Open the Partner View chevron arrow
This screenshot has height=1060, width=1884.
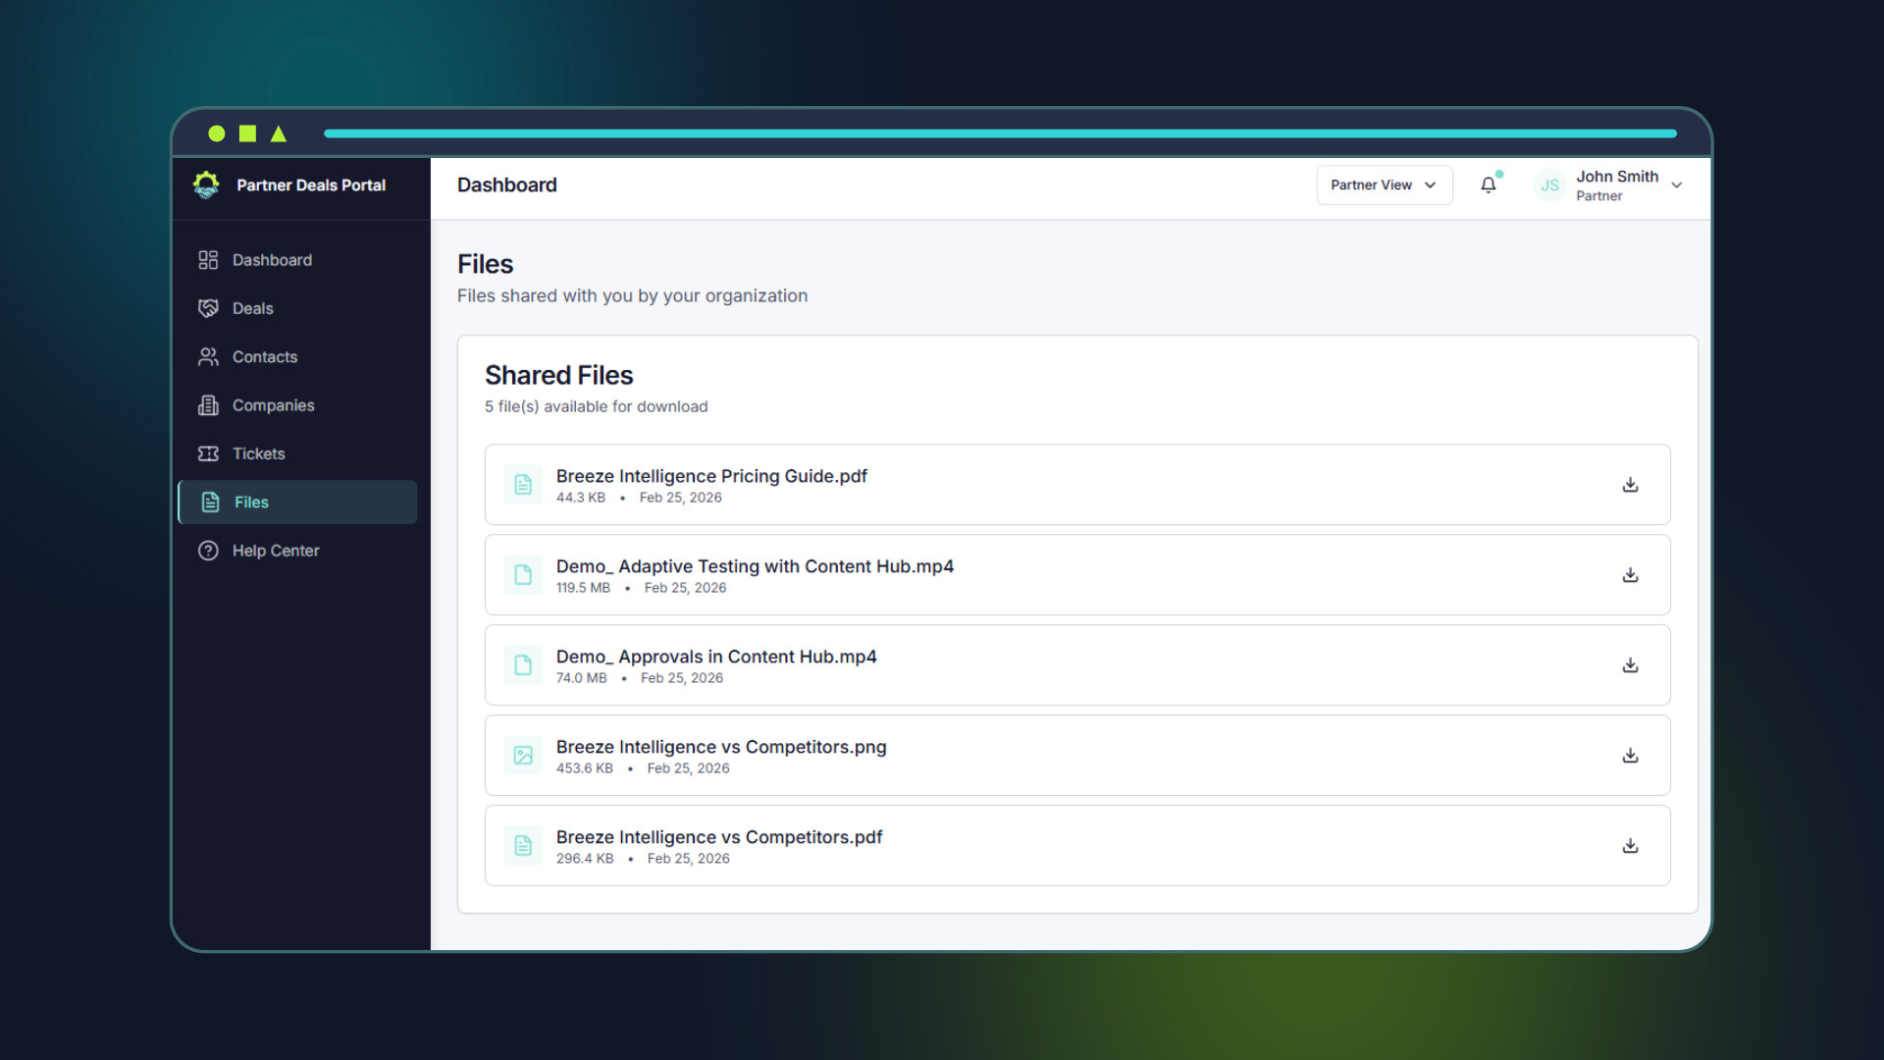(x=1430, y=185)
